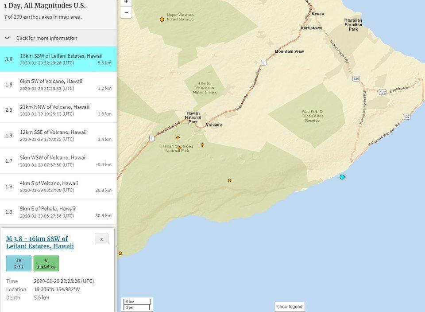Click the Highway 132 route shield
425x312 pixels.
pos(382,92)
